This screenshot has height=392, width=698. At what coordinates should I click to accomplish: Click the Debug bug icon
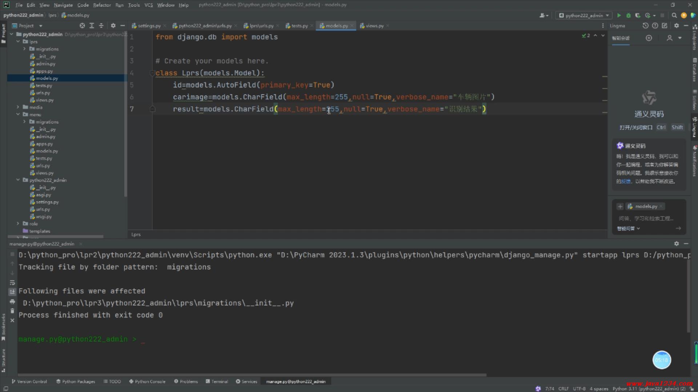click(x=628, y=15)
